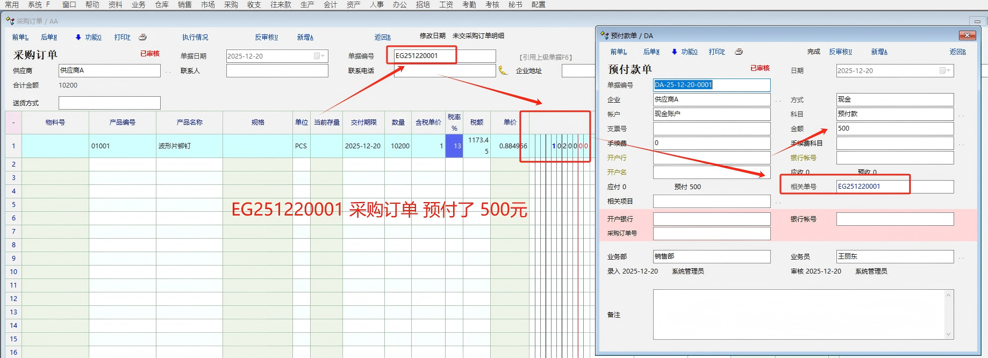Click the 预付款单 / DA window title icon
The height and width of the screenshot is (358, 988).
pyautogui.click(x=604, y=35)
